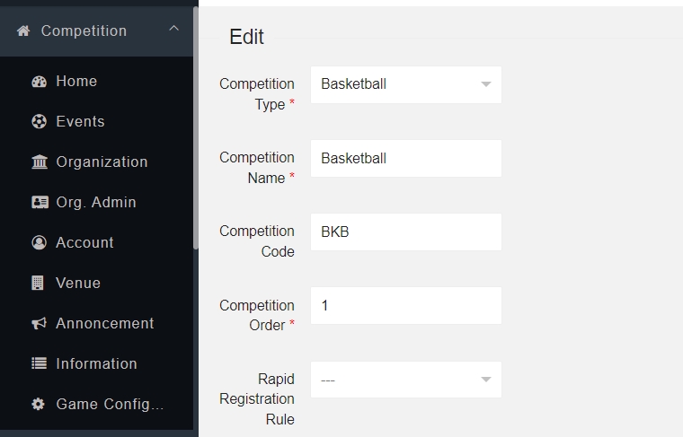Collapse the Competition sidebar section chevron

click(x=174, y=30)
